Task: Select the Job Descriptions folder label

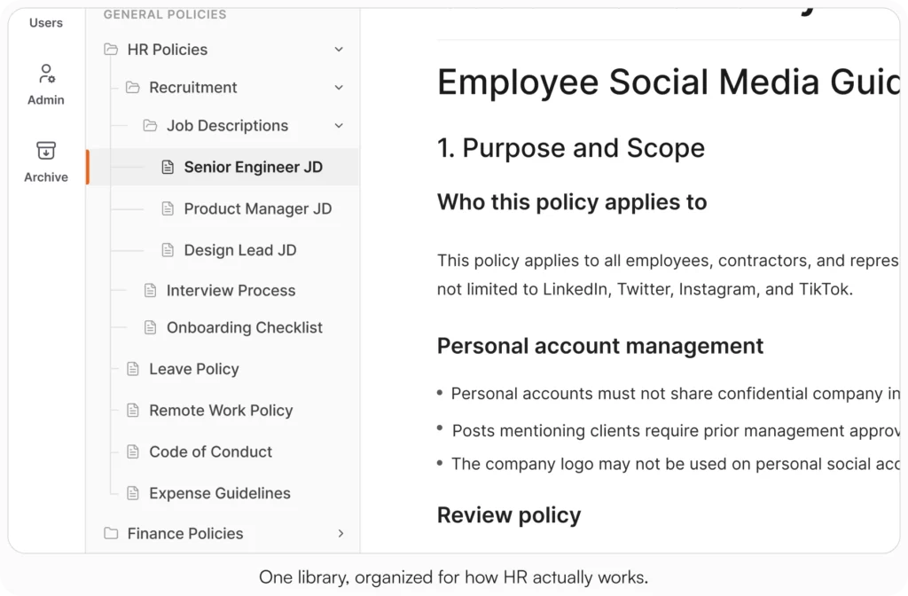Action: pos(227,126)
